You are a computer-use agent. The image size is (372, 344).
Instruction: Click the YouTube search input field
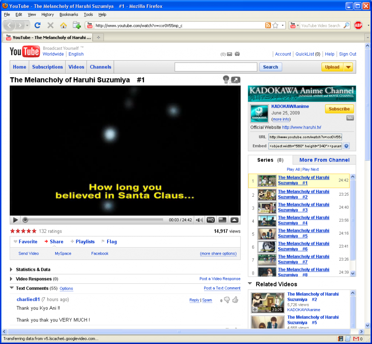(x=216, y=67)
